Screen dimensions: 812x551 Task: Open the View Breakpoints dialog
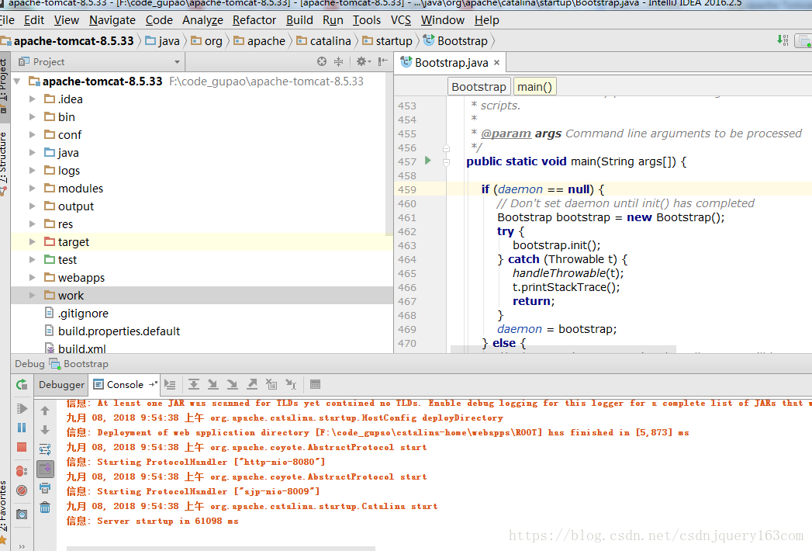[22, 470]
